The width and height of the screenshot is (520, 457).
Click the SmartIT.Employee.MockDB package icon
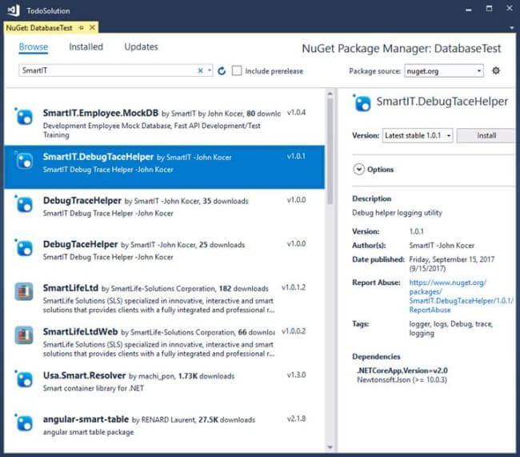pyautogui.click(x=24, y=117)
